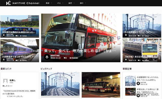Click the NAVITIME Channel logo icon
The width and height of the screenshot is (162, 99).
coord(8,3)
